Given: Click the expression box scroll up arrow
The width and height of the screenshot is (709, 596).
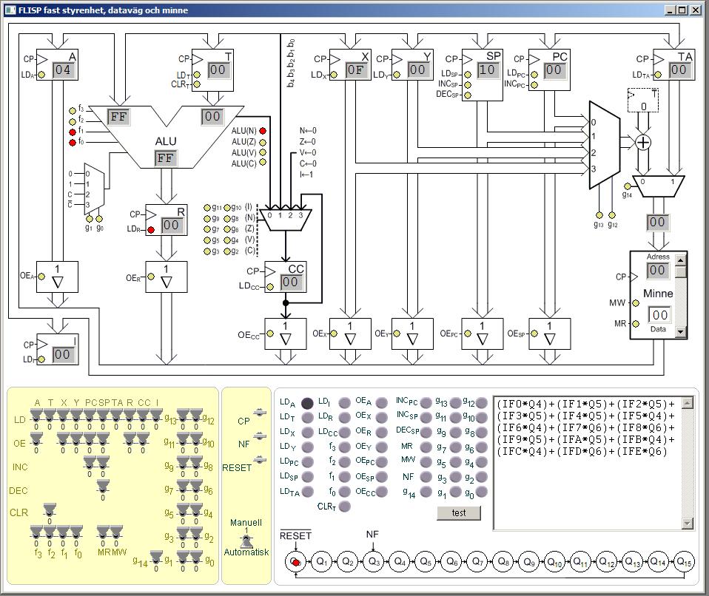Looking at the screenshot, I should 688,402.
